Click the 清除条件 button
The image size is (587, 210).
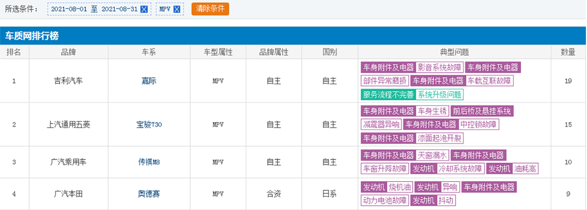(x=210, y=9)
